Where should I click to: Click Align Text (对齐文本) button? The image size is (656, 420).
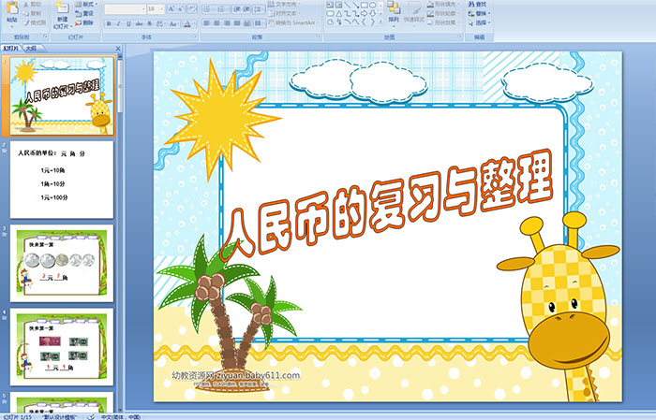point(284,13)
